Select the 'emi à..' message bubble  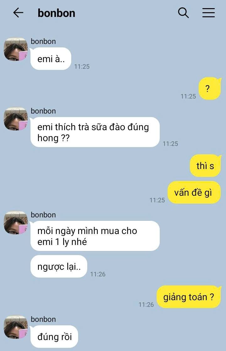51,59
